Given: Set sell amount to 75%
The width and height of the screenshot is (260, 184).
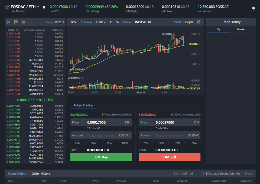Looking at the screenshot, I should 177,143.
